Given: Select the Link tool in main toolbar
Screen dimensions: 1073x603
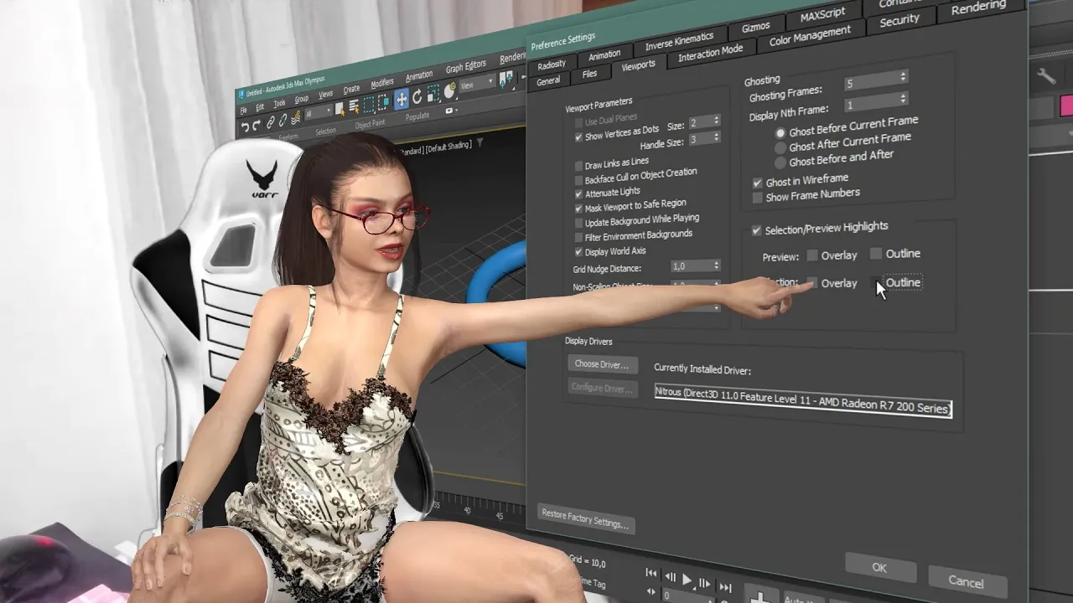Looking at the screenshot, I should 271,122.
